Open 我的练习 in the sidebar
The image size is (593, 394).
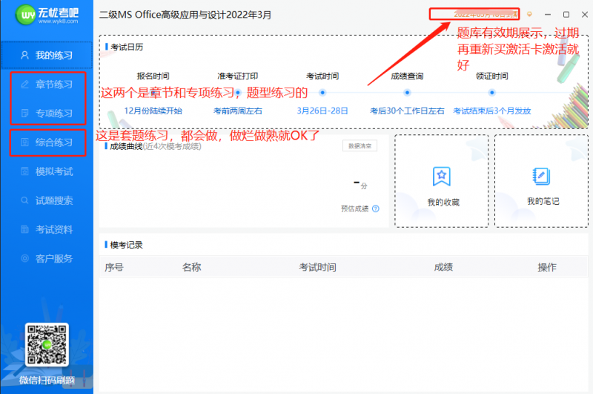tap(47, 55)
